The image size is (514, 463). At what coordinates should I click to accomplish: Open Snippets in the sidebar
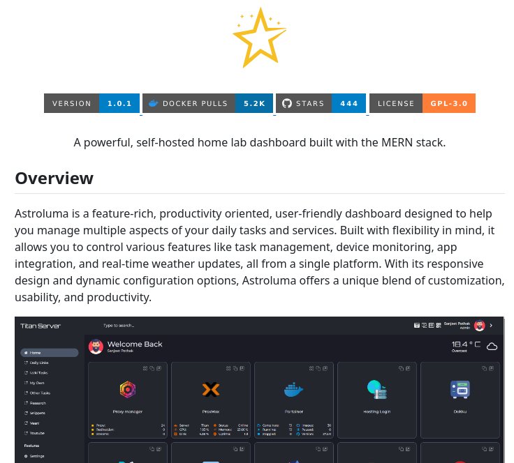coord(35,413)
